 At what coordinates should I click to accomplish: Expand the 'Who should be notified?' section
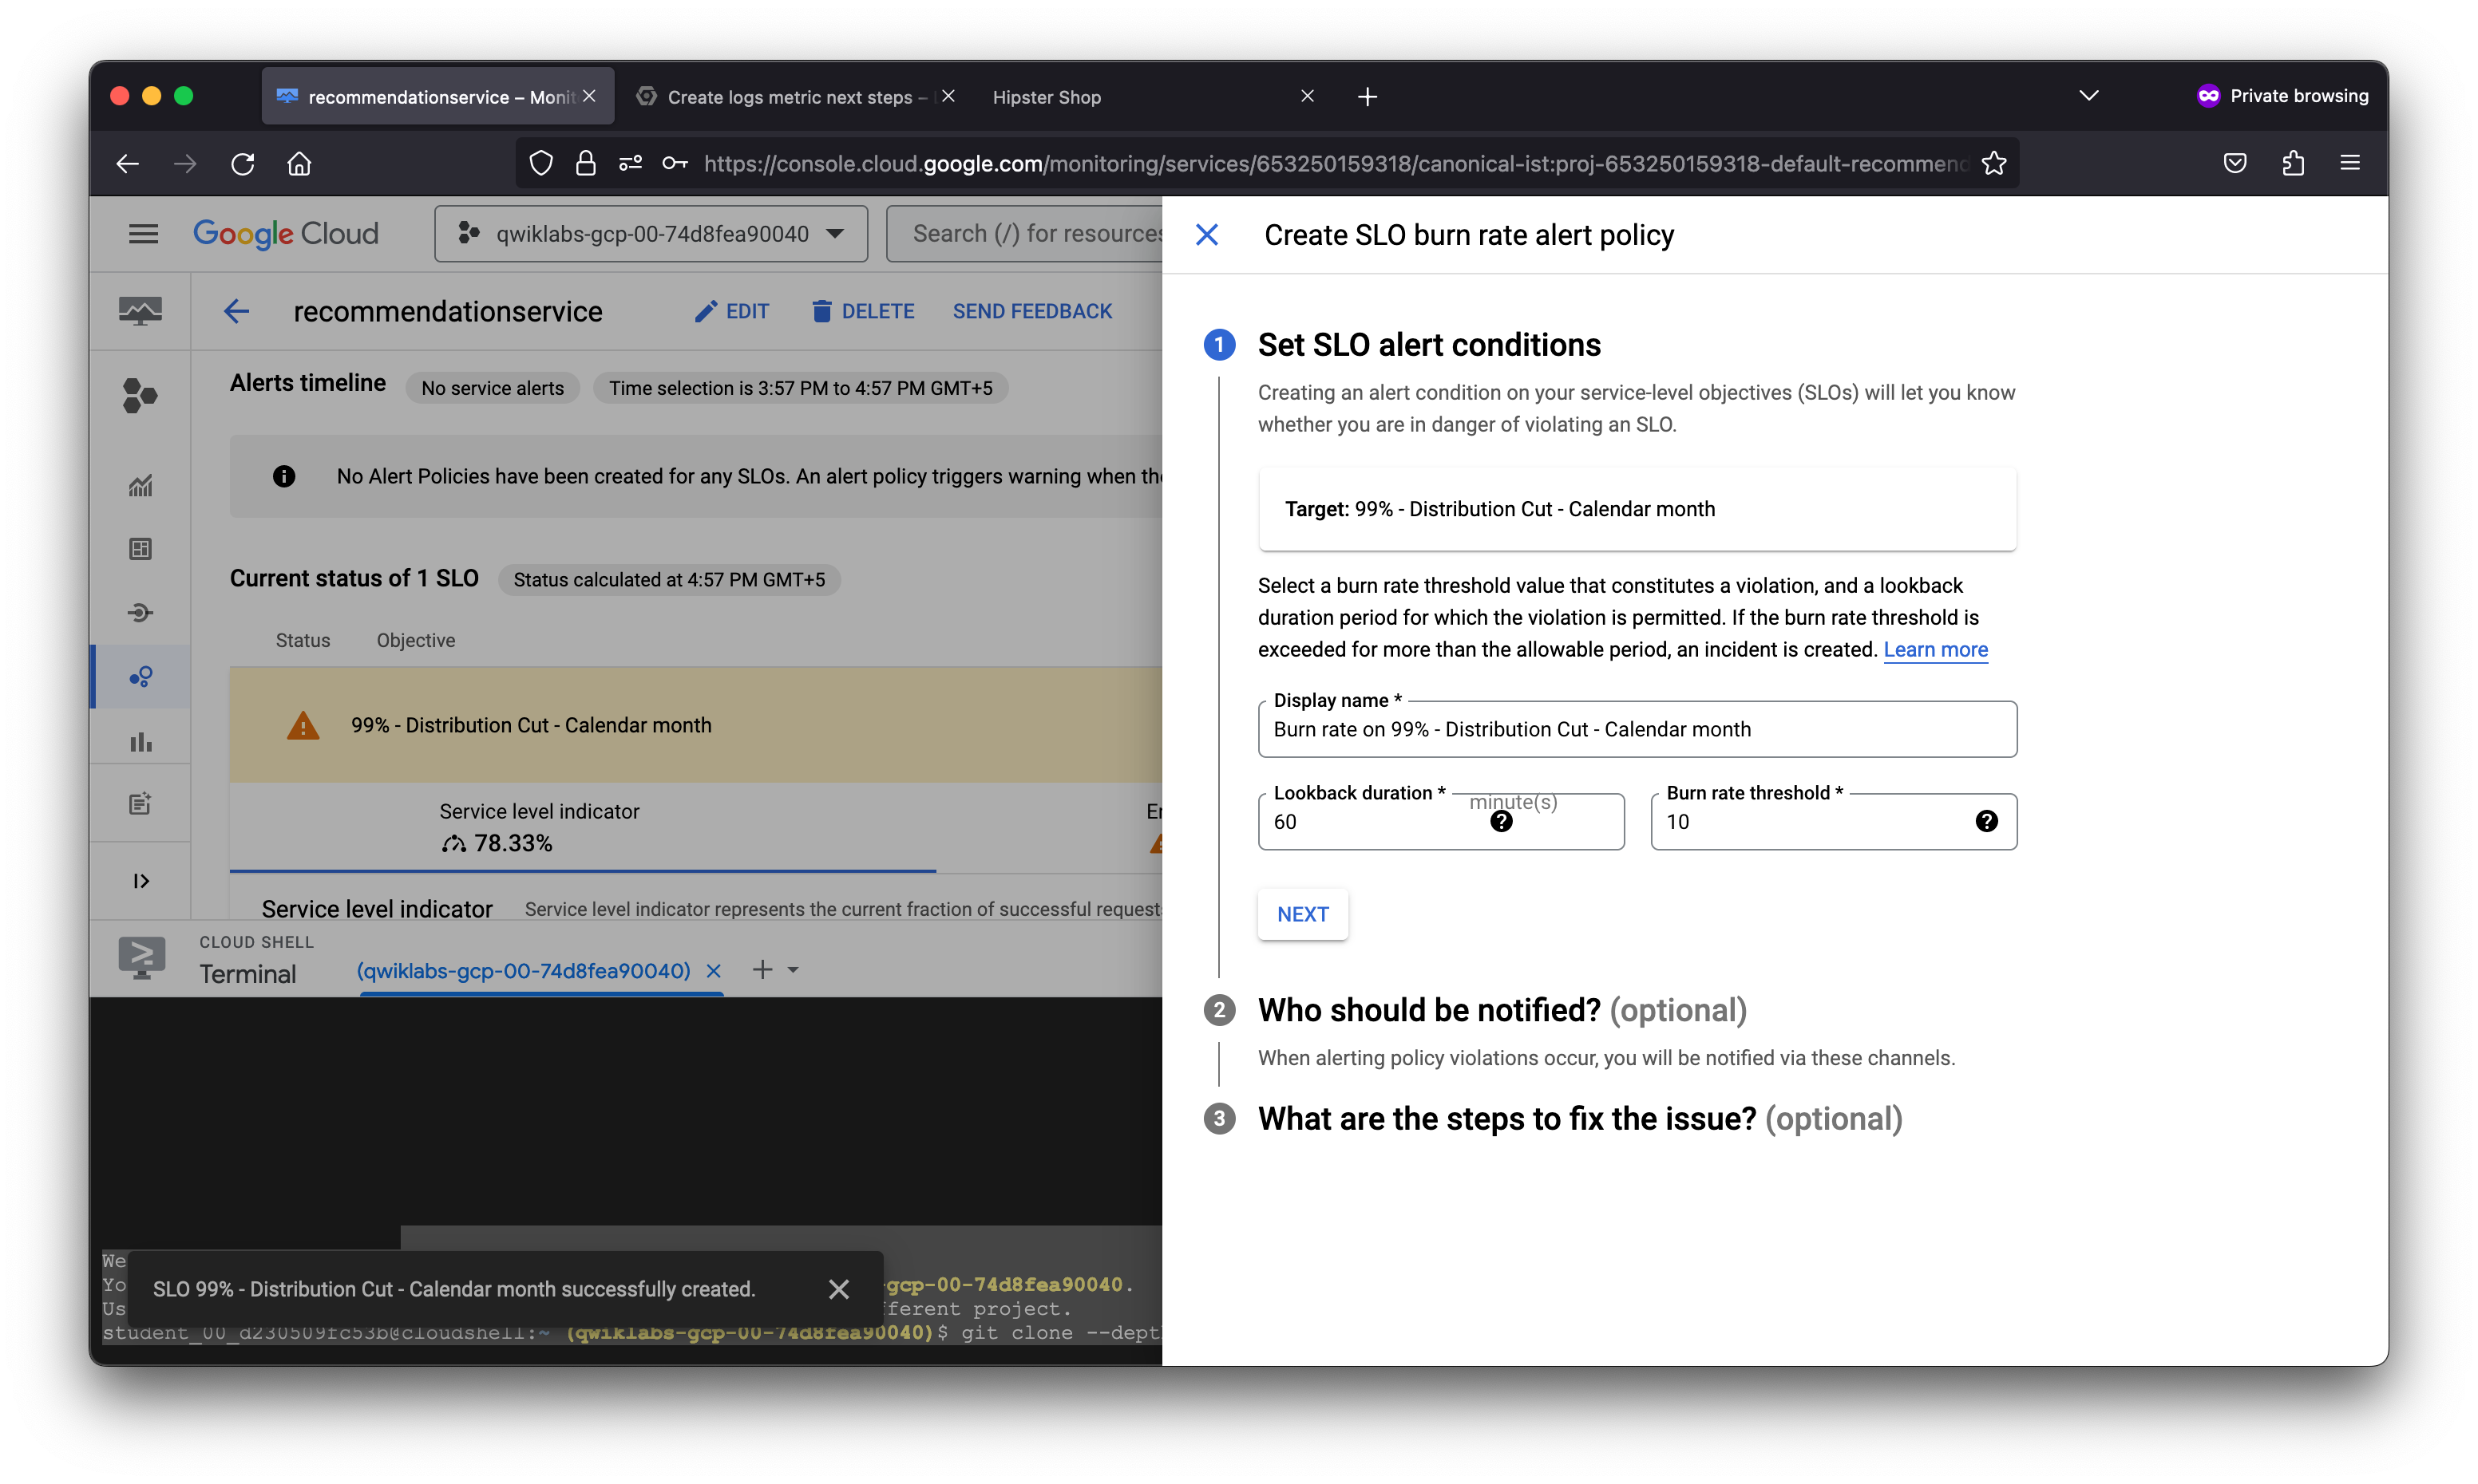coord(1428,1008)
